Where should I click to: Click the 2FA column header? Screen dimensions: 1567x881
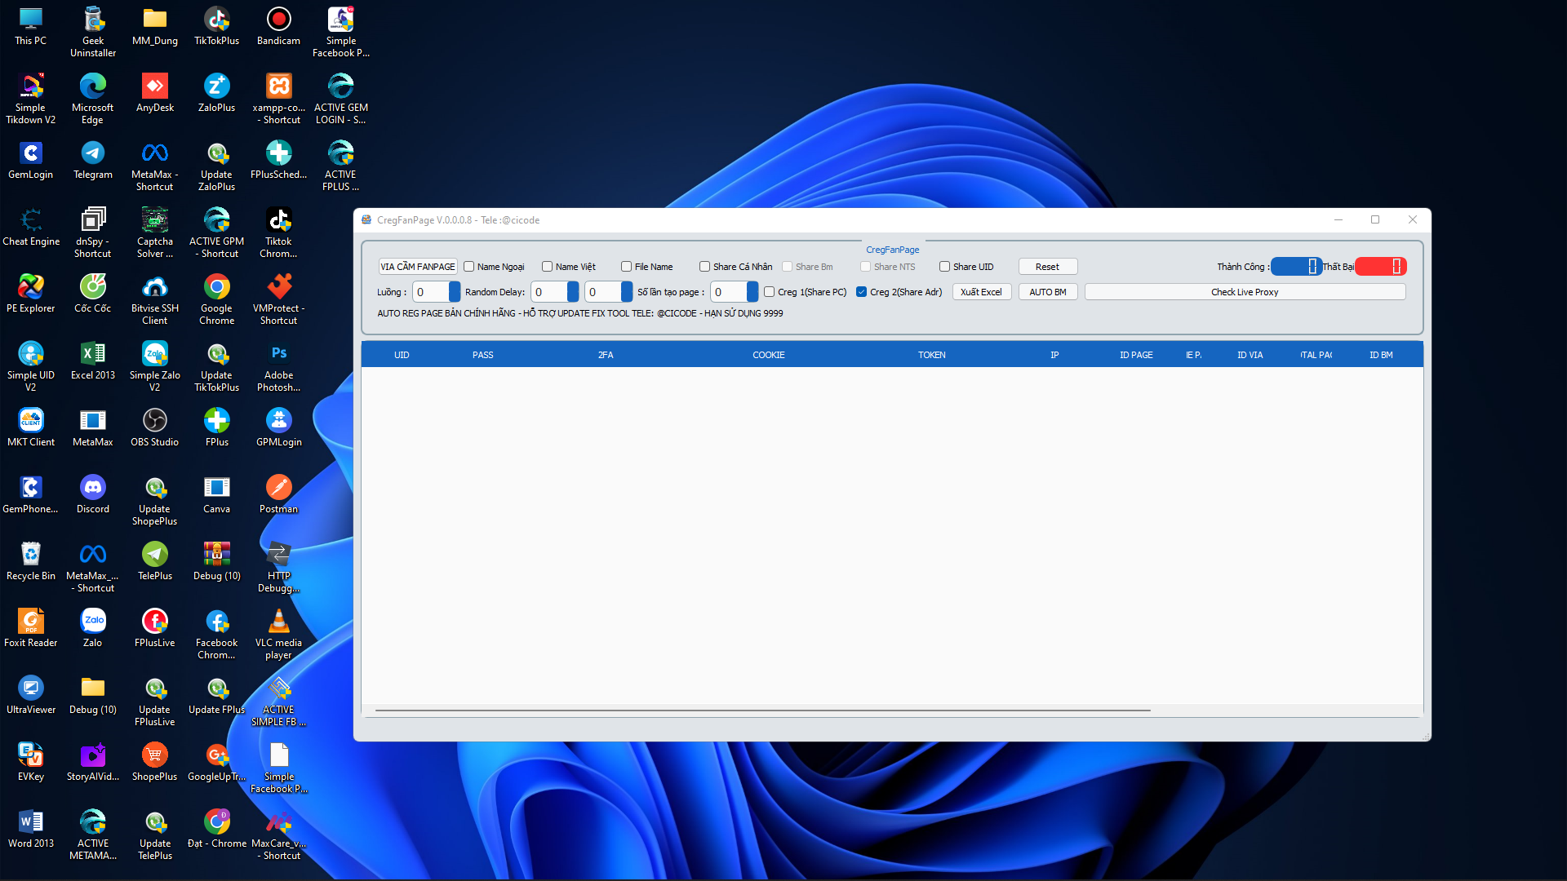[x=606, y=355]
